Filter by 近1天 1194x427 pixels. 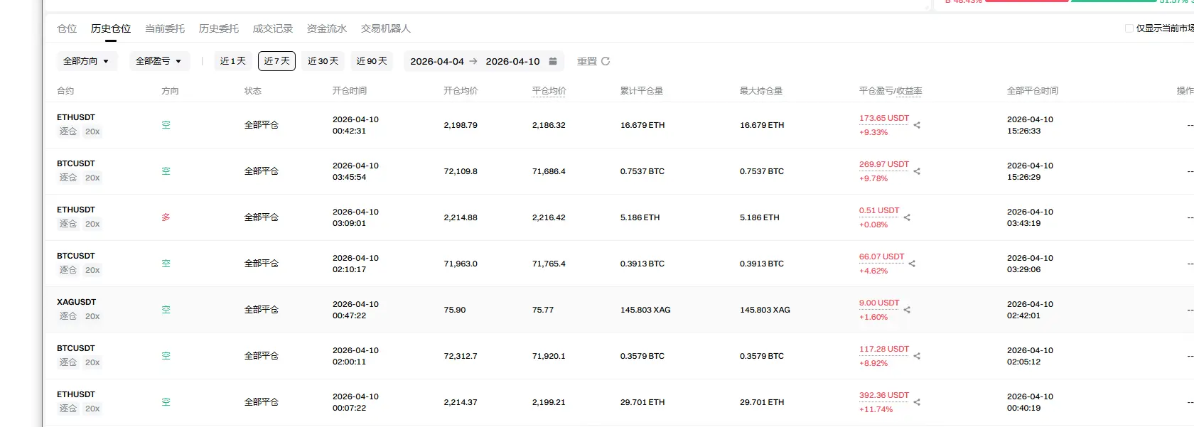click(x=233, y=61)
